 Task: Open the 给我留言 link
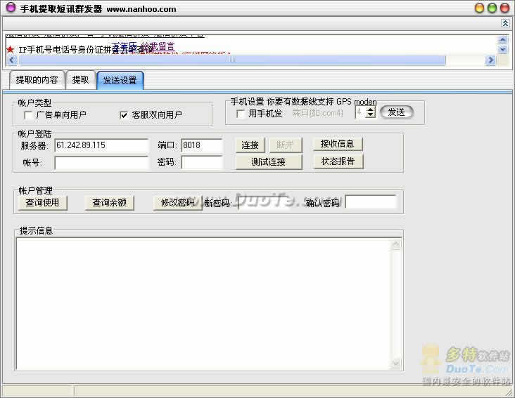tap(158, 46)
